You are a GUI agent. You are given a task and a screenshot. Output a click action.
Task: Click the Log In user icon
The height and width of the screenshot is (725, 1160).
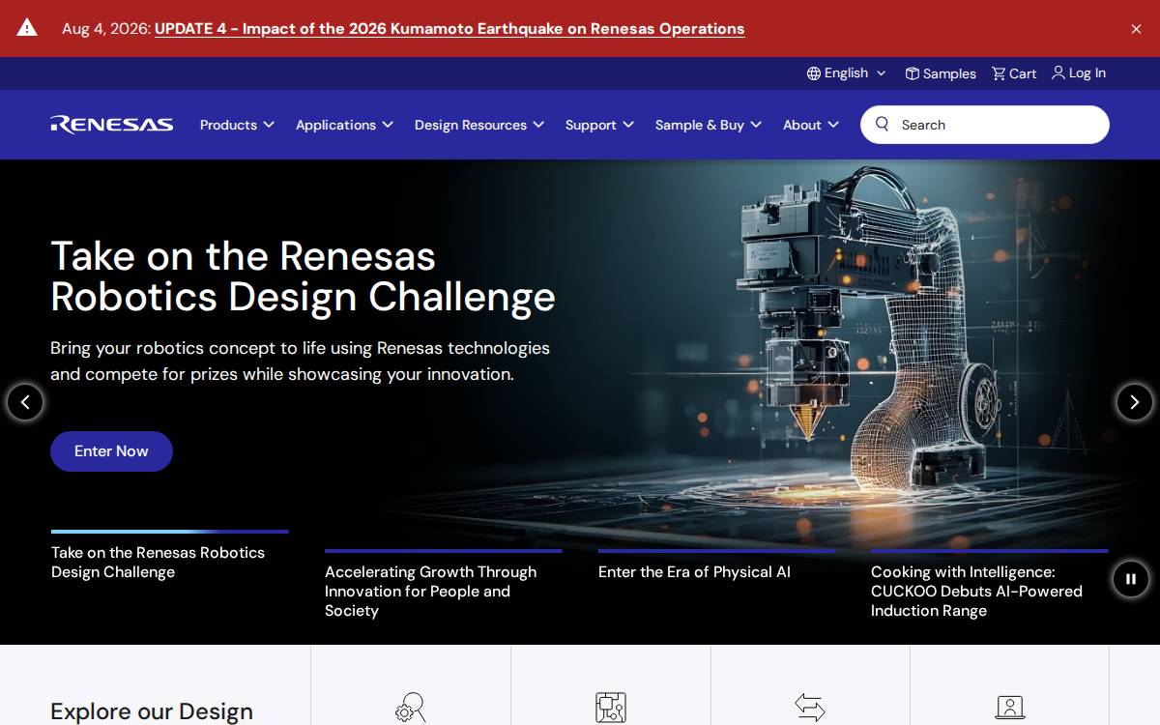[x=1058, y=72]
